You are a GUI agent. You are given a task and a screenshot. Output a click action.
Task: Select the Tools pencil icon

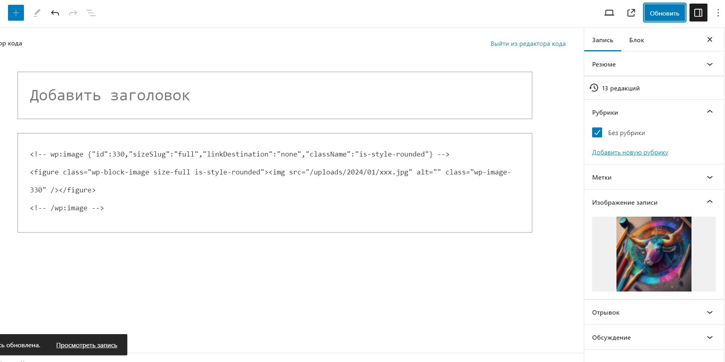point(37,13)
